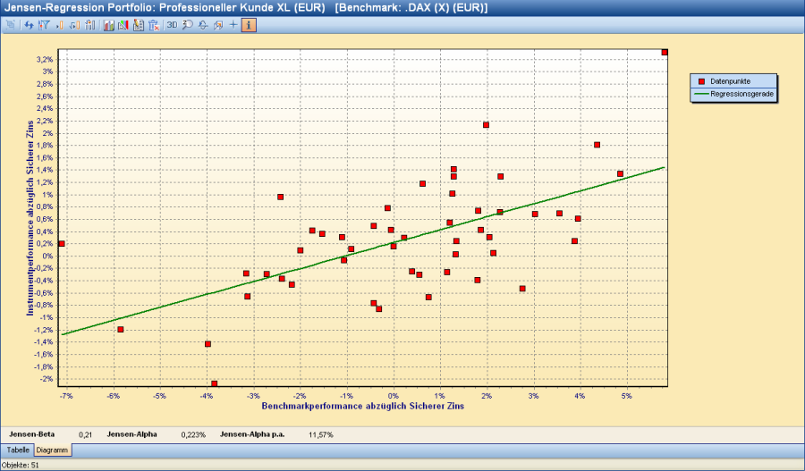805x471 pixels.
Task: Click the plus crosshair toolbar icon
Action: (233, 25)
